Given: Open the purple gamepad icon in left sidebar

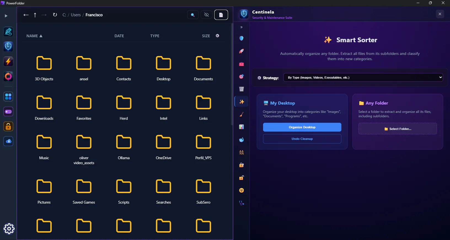Looking at the screenshot, I should (8, 112).
